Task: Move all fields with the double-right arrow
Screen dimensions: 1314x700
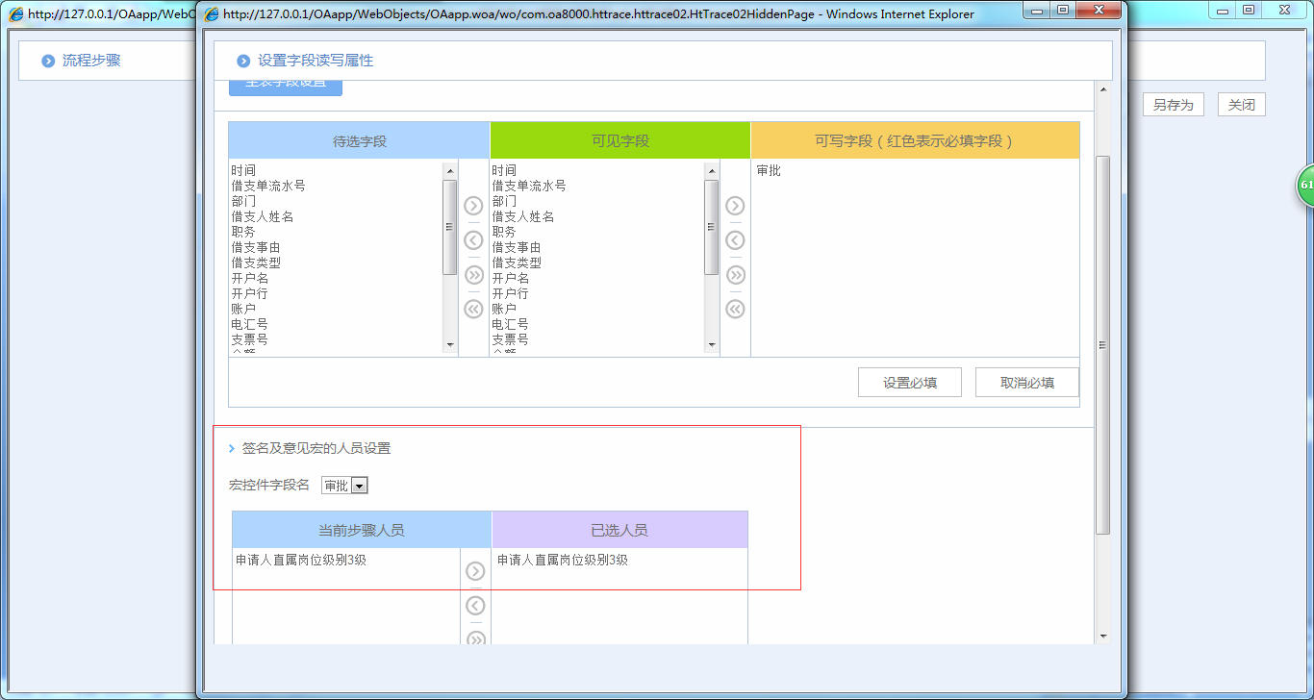Action: pyautogui.click(x=472, y=274)
